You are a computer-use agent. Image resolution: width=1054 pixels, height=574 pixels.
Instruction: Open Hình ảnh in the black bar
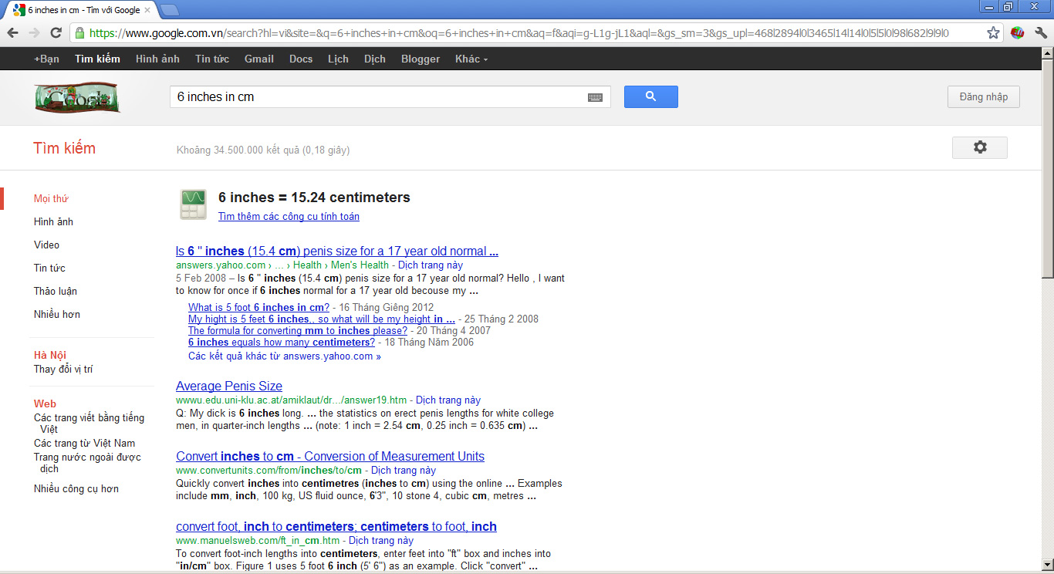[x=157, y=59]
